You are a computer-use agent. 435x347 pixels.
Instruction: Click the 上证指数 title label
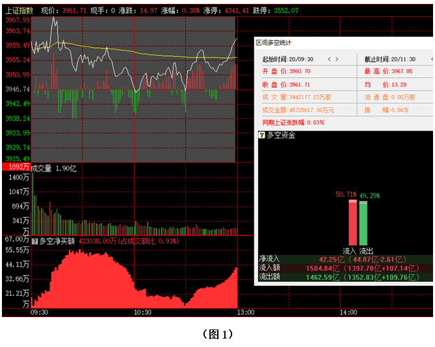click(x=19, y=10)
